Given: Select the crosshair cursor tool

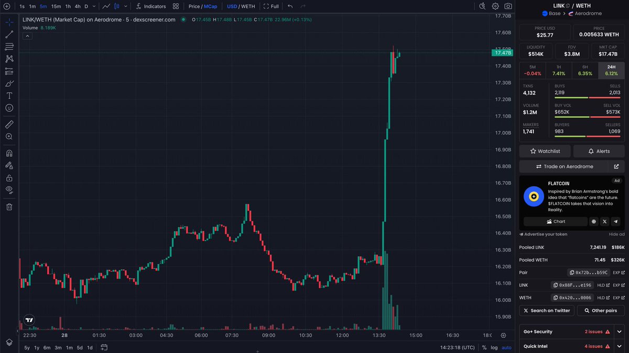Looking at the screenshot, I should (x=9, y=22).
